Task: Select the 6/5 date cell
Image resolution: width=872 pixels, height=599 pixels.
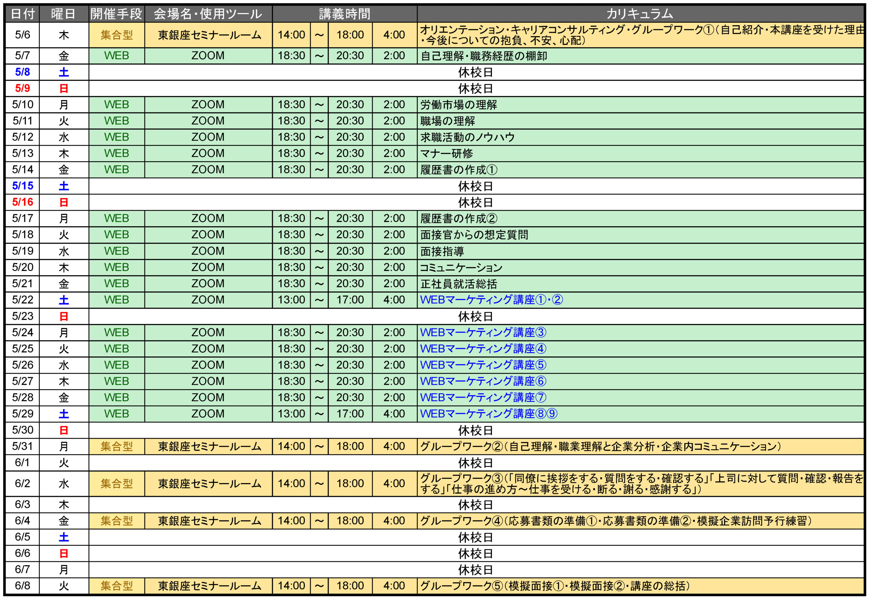Action: (22, 537)
